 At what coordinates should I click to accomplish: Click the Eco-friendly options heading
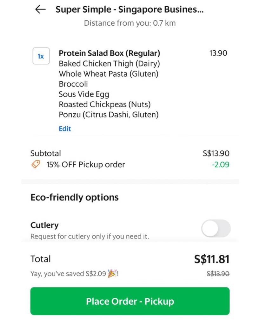point(75,198)
